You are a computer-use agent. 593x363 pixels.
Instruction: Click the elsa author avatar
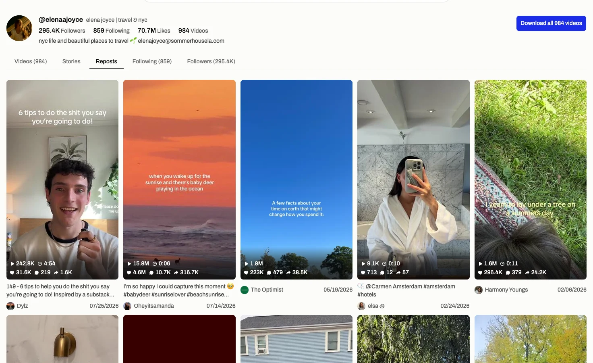click(361, 306)
